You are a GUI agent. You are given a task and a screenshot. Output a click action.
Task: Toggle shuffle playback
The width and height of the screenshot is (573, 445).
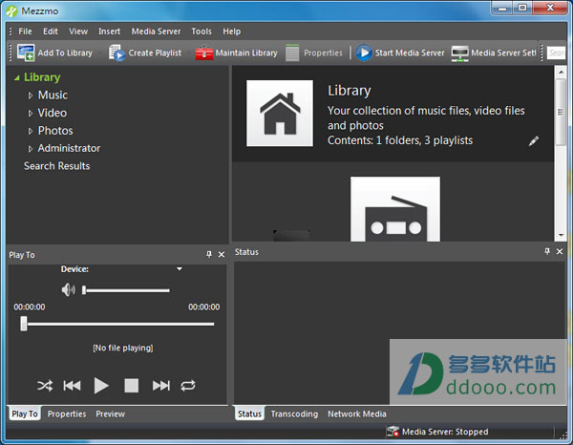point(45,386)
